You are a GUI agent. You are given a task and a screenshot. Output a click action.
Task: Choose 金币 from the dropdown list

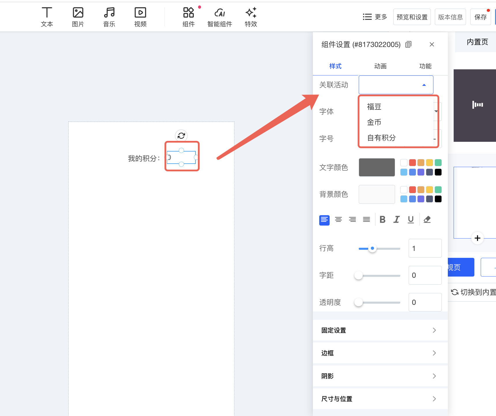[374, 122]
